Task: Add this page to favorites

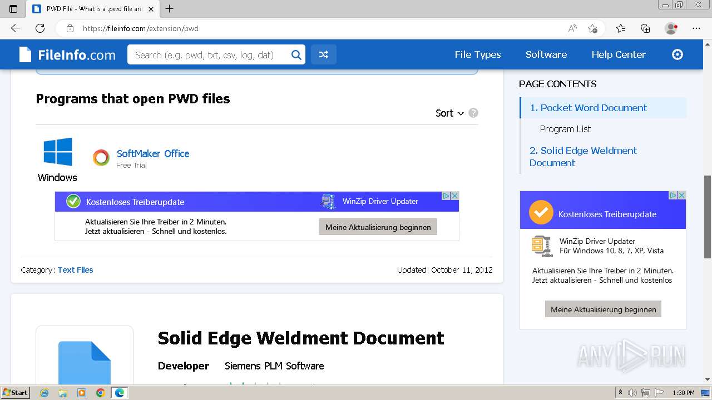Action: (x=592, y=28)
